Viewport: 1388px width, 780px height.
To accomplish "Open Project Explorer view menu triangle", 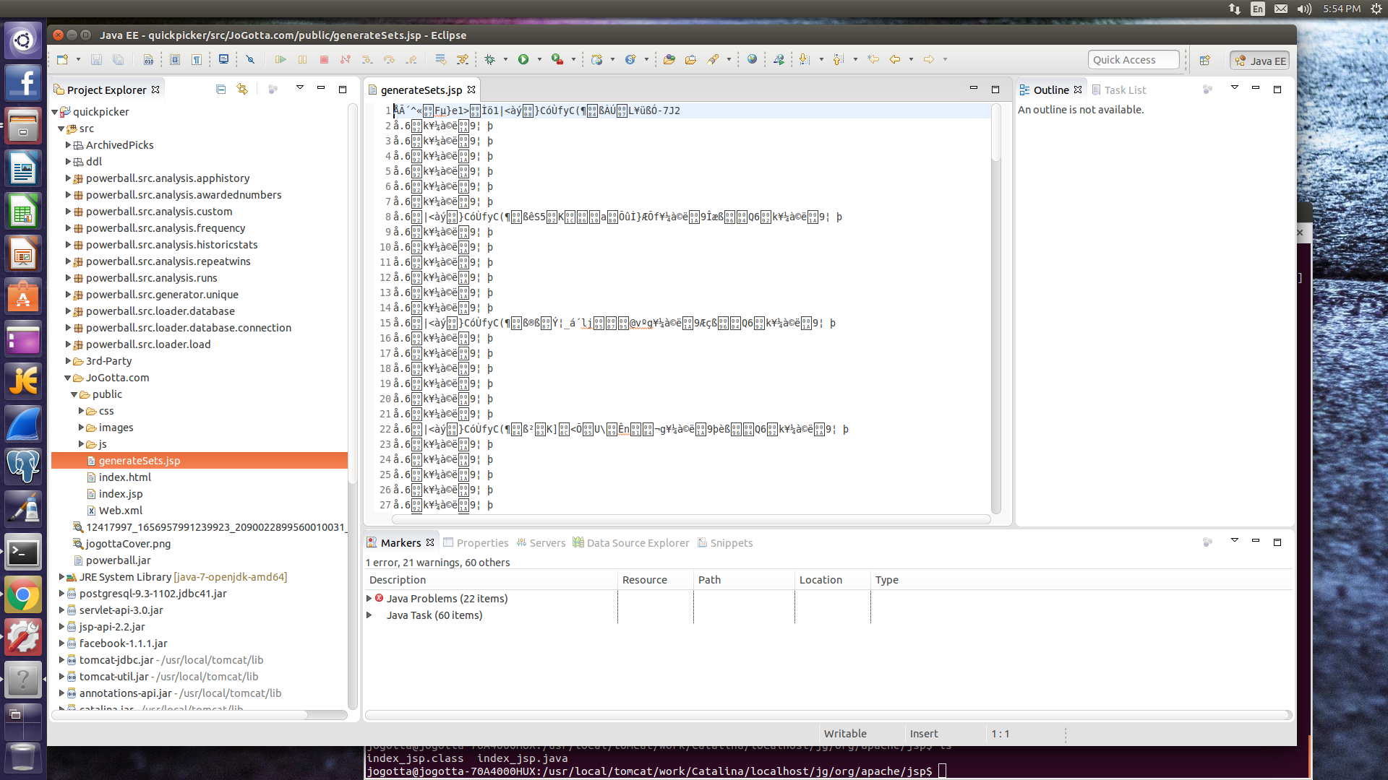I will coord(299,88).
